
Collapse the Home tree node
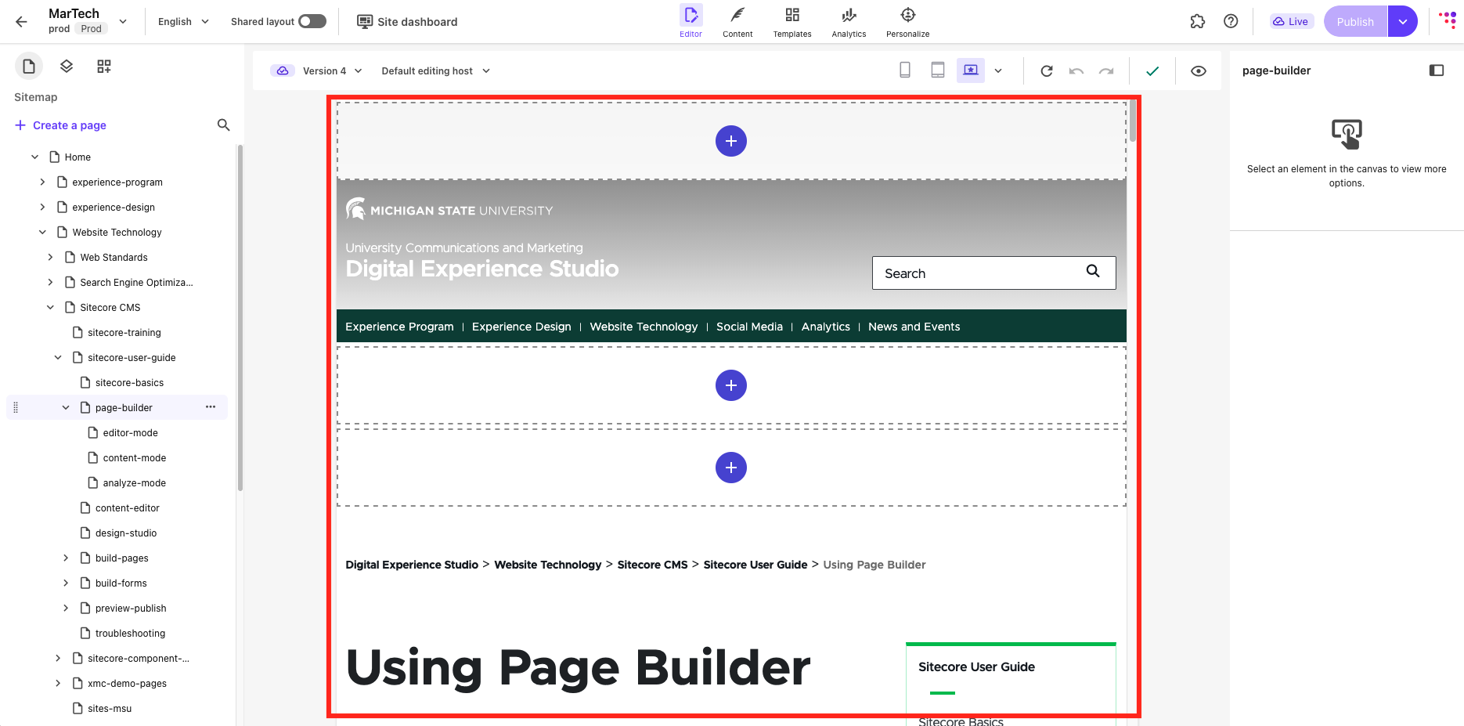(x=34, y=157)
